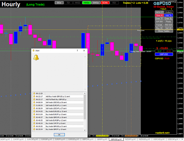
Task: Click the down arrow in the upper alert message pane
Action: tap(85, 89)
